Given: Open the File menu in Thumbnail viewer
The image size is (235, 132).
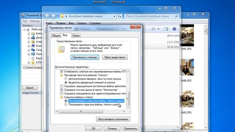Looking at the screenshot, I should pos(25,21).
